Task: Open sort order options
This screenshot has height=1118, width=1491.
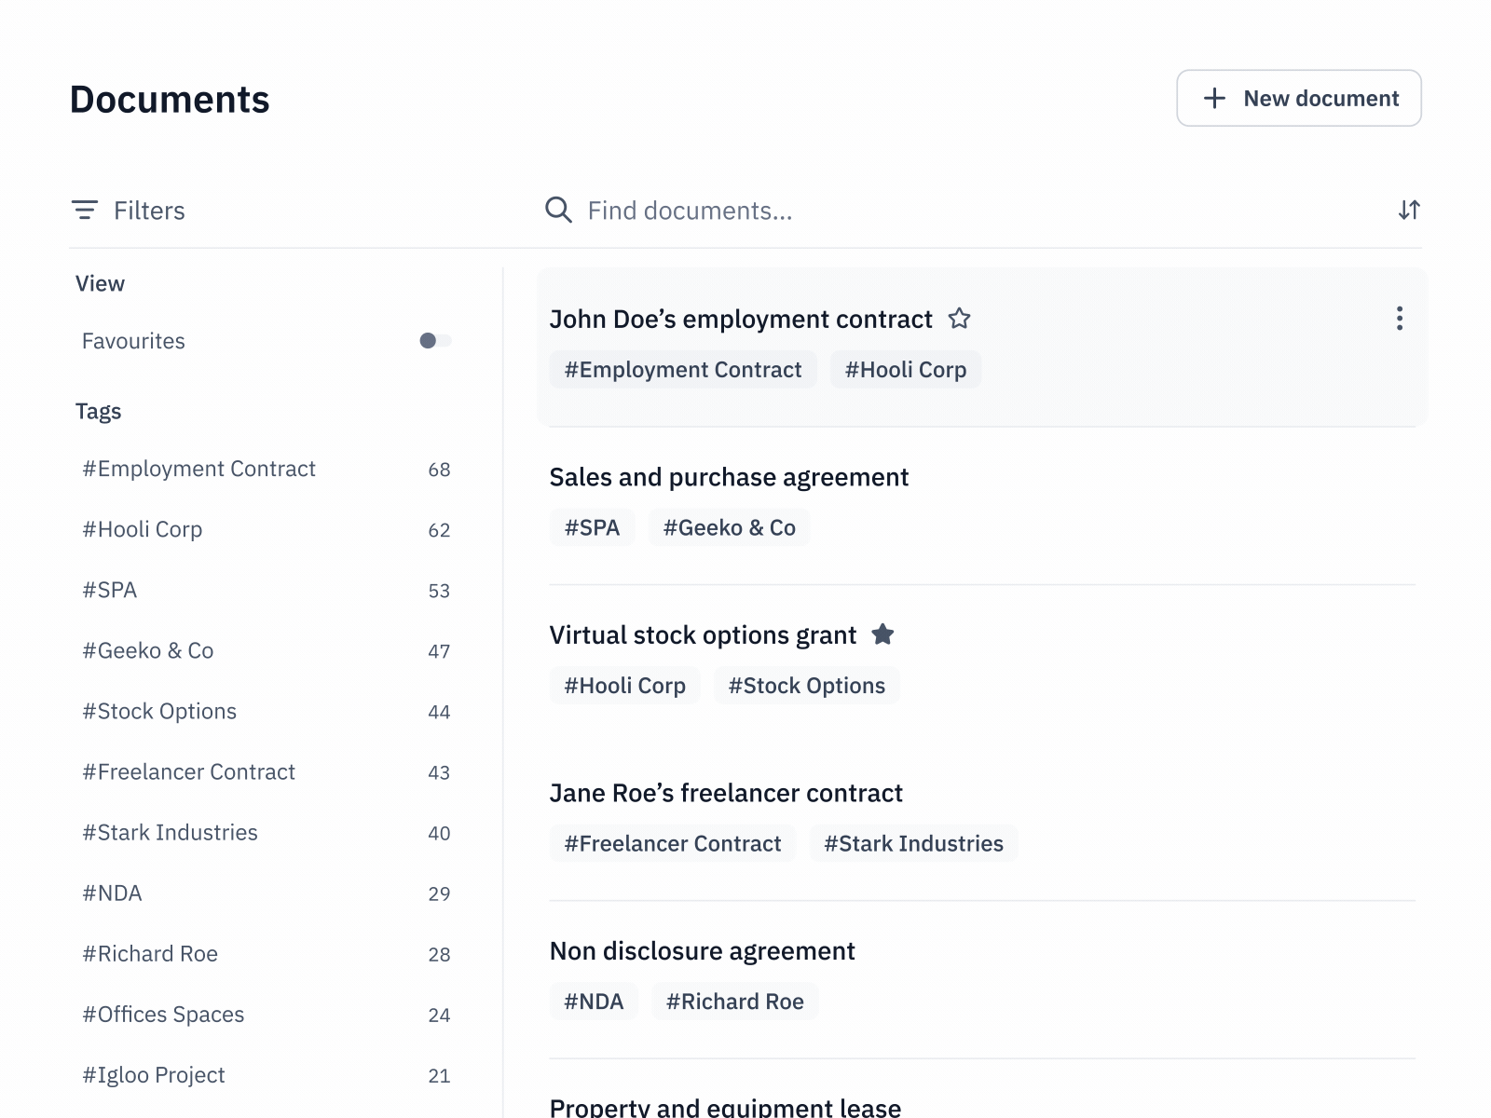Action: pos(1408,211)
